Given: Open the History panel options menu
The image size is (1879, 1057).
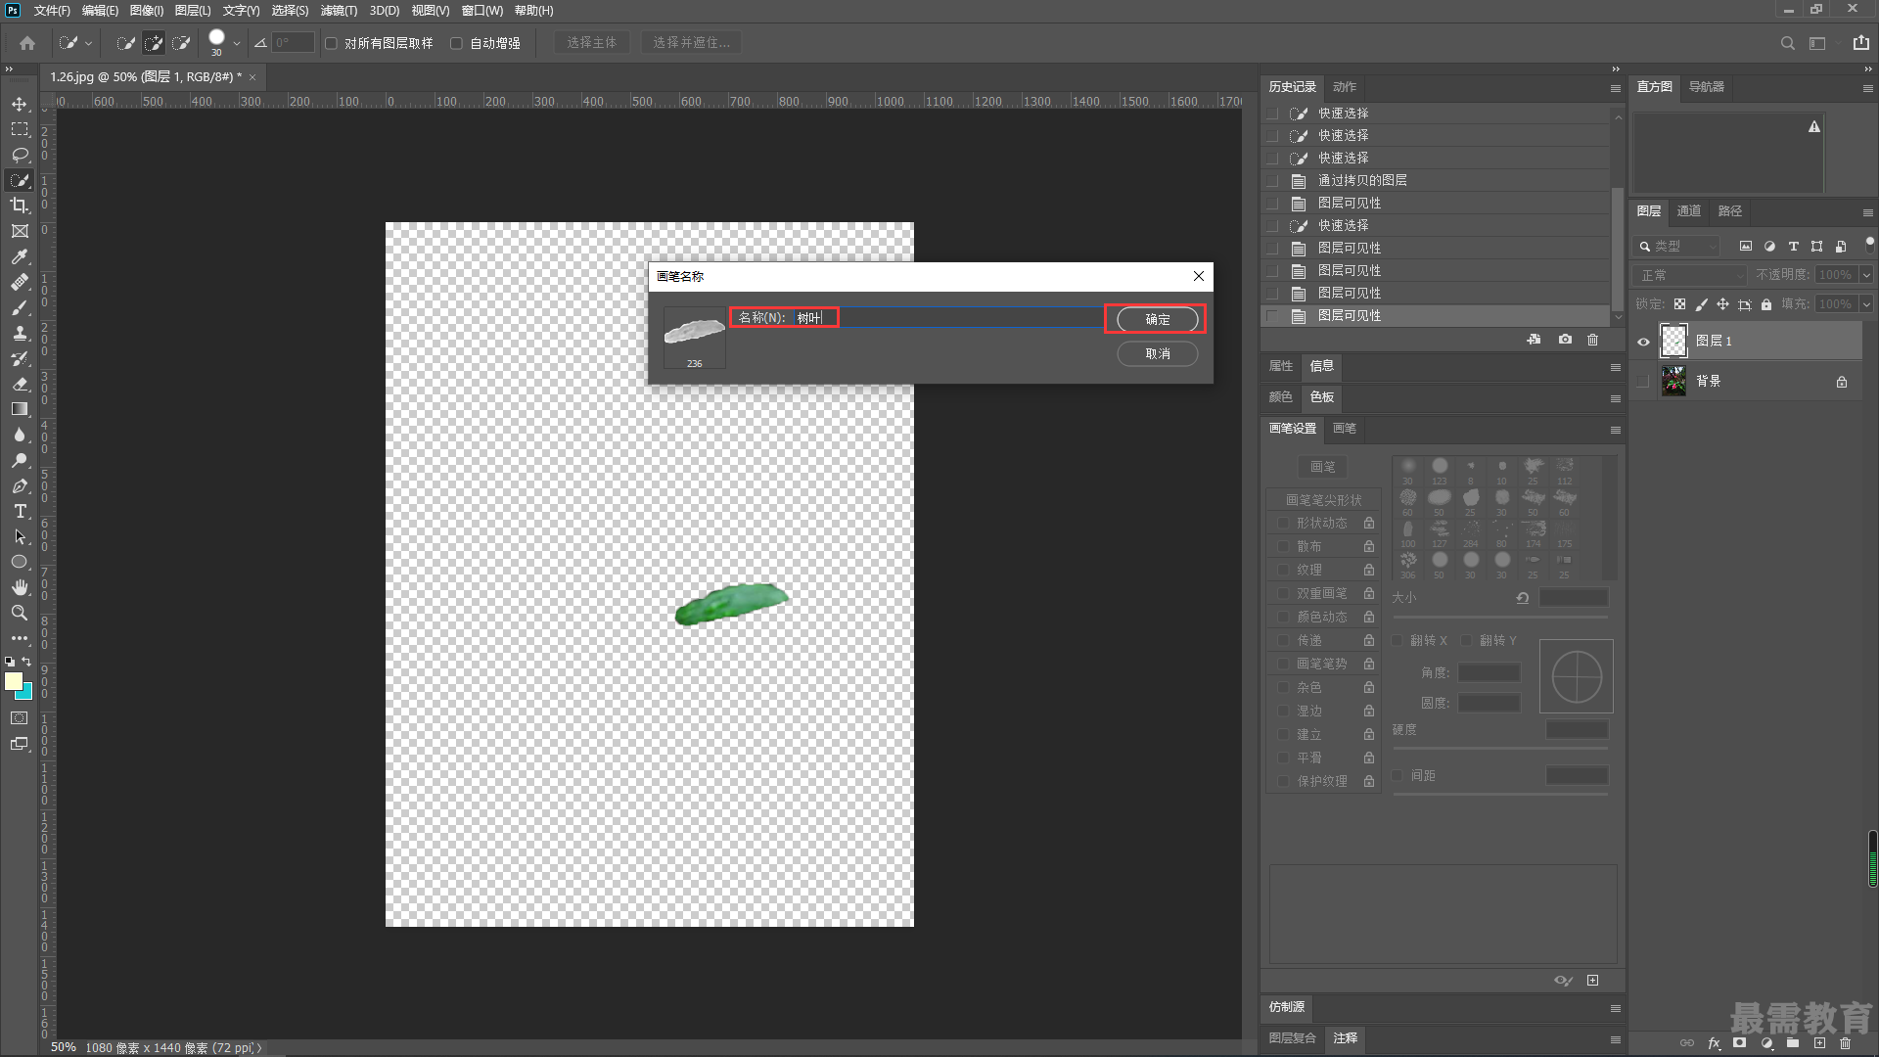Looking at the screenshot, I should click(x=1615, y=88).
